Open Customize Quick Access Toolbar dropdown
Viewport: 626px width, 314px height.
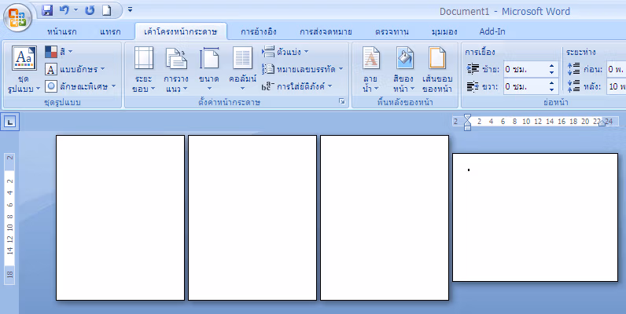pos(130,9)
